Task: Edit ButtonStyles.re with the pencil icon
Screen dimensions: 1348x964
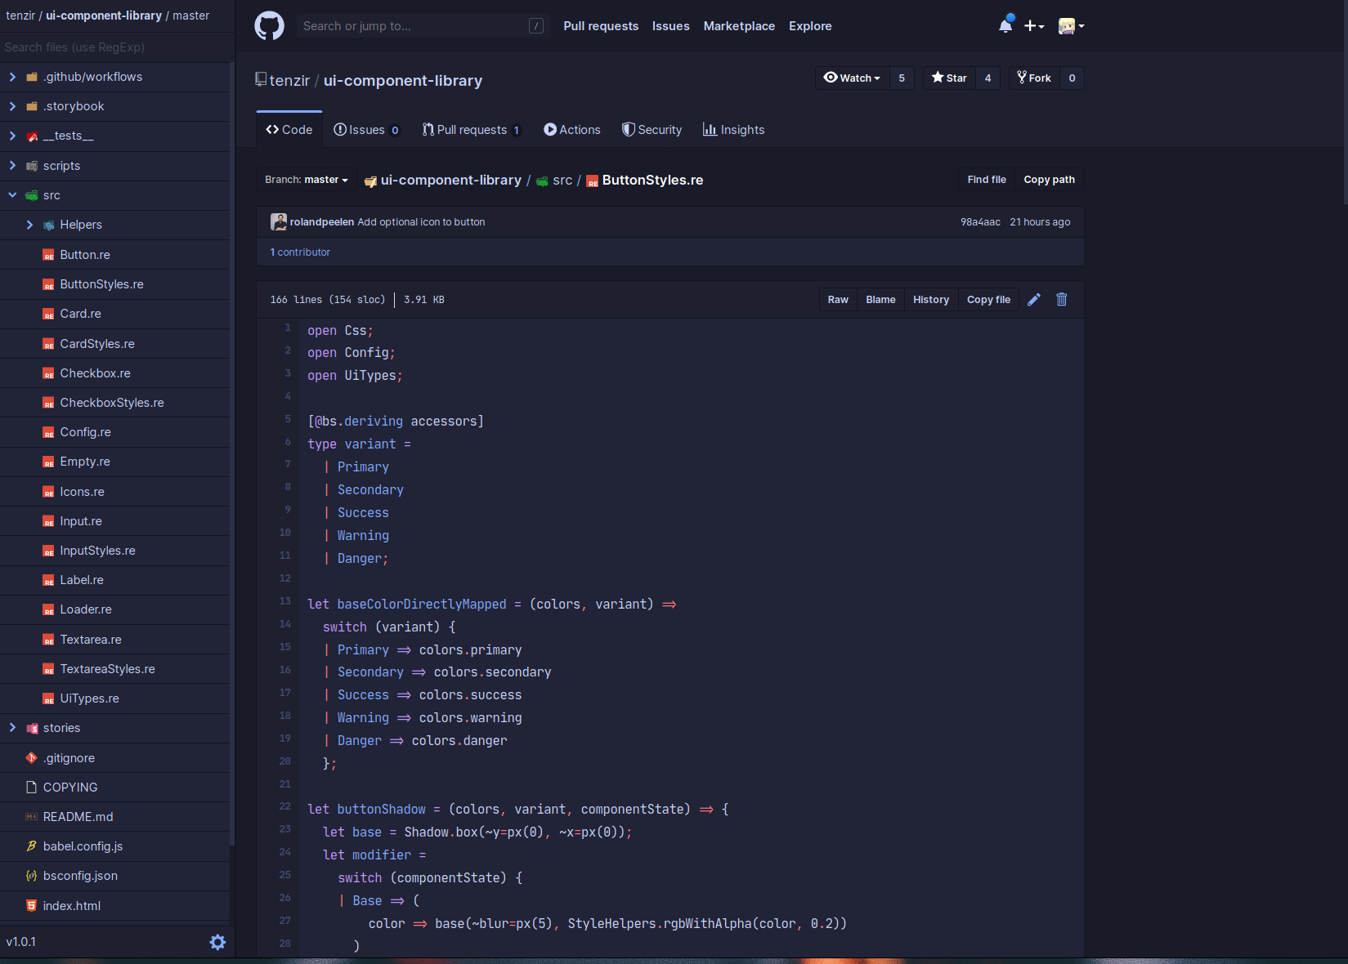Action: (1033, 299)
